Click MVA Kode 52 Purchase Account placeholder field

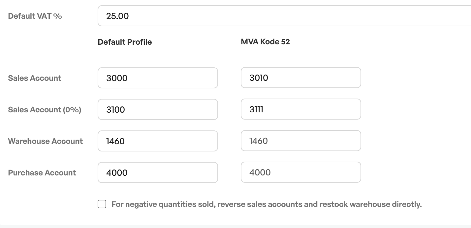tap(301, 172)
